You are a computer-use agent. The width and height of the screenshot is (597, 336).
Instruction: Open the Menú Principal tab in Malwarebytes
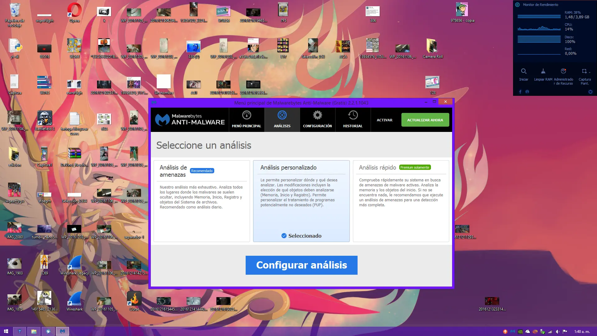pyautogui.click(x=246, y=120)
